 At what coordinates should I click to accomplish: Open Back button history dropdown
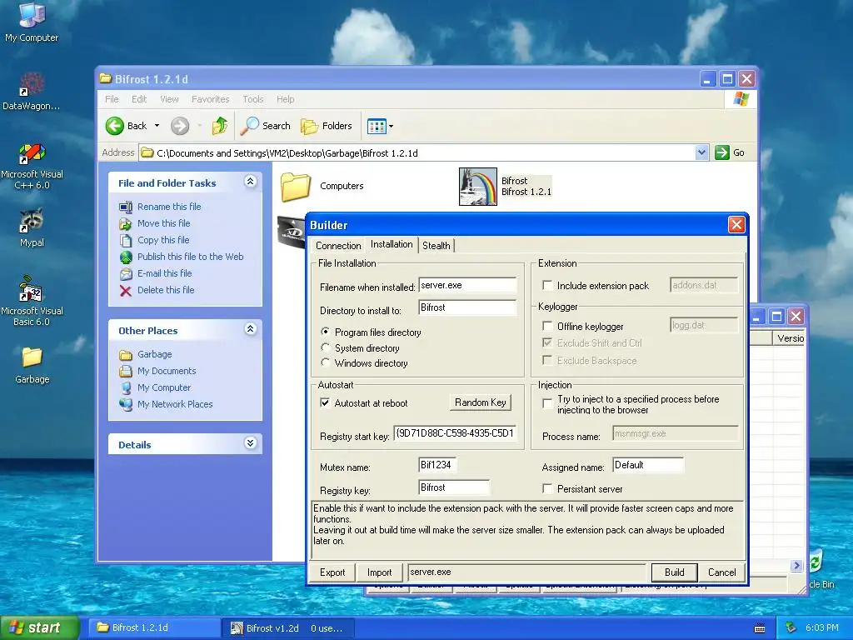[157, 126]
